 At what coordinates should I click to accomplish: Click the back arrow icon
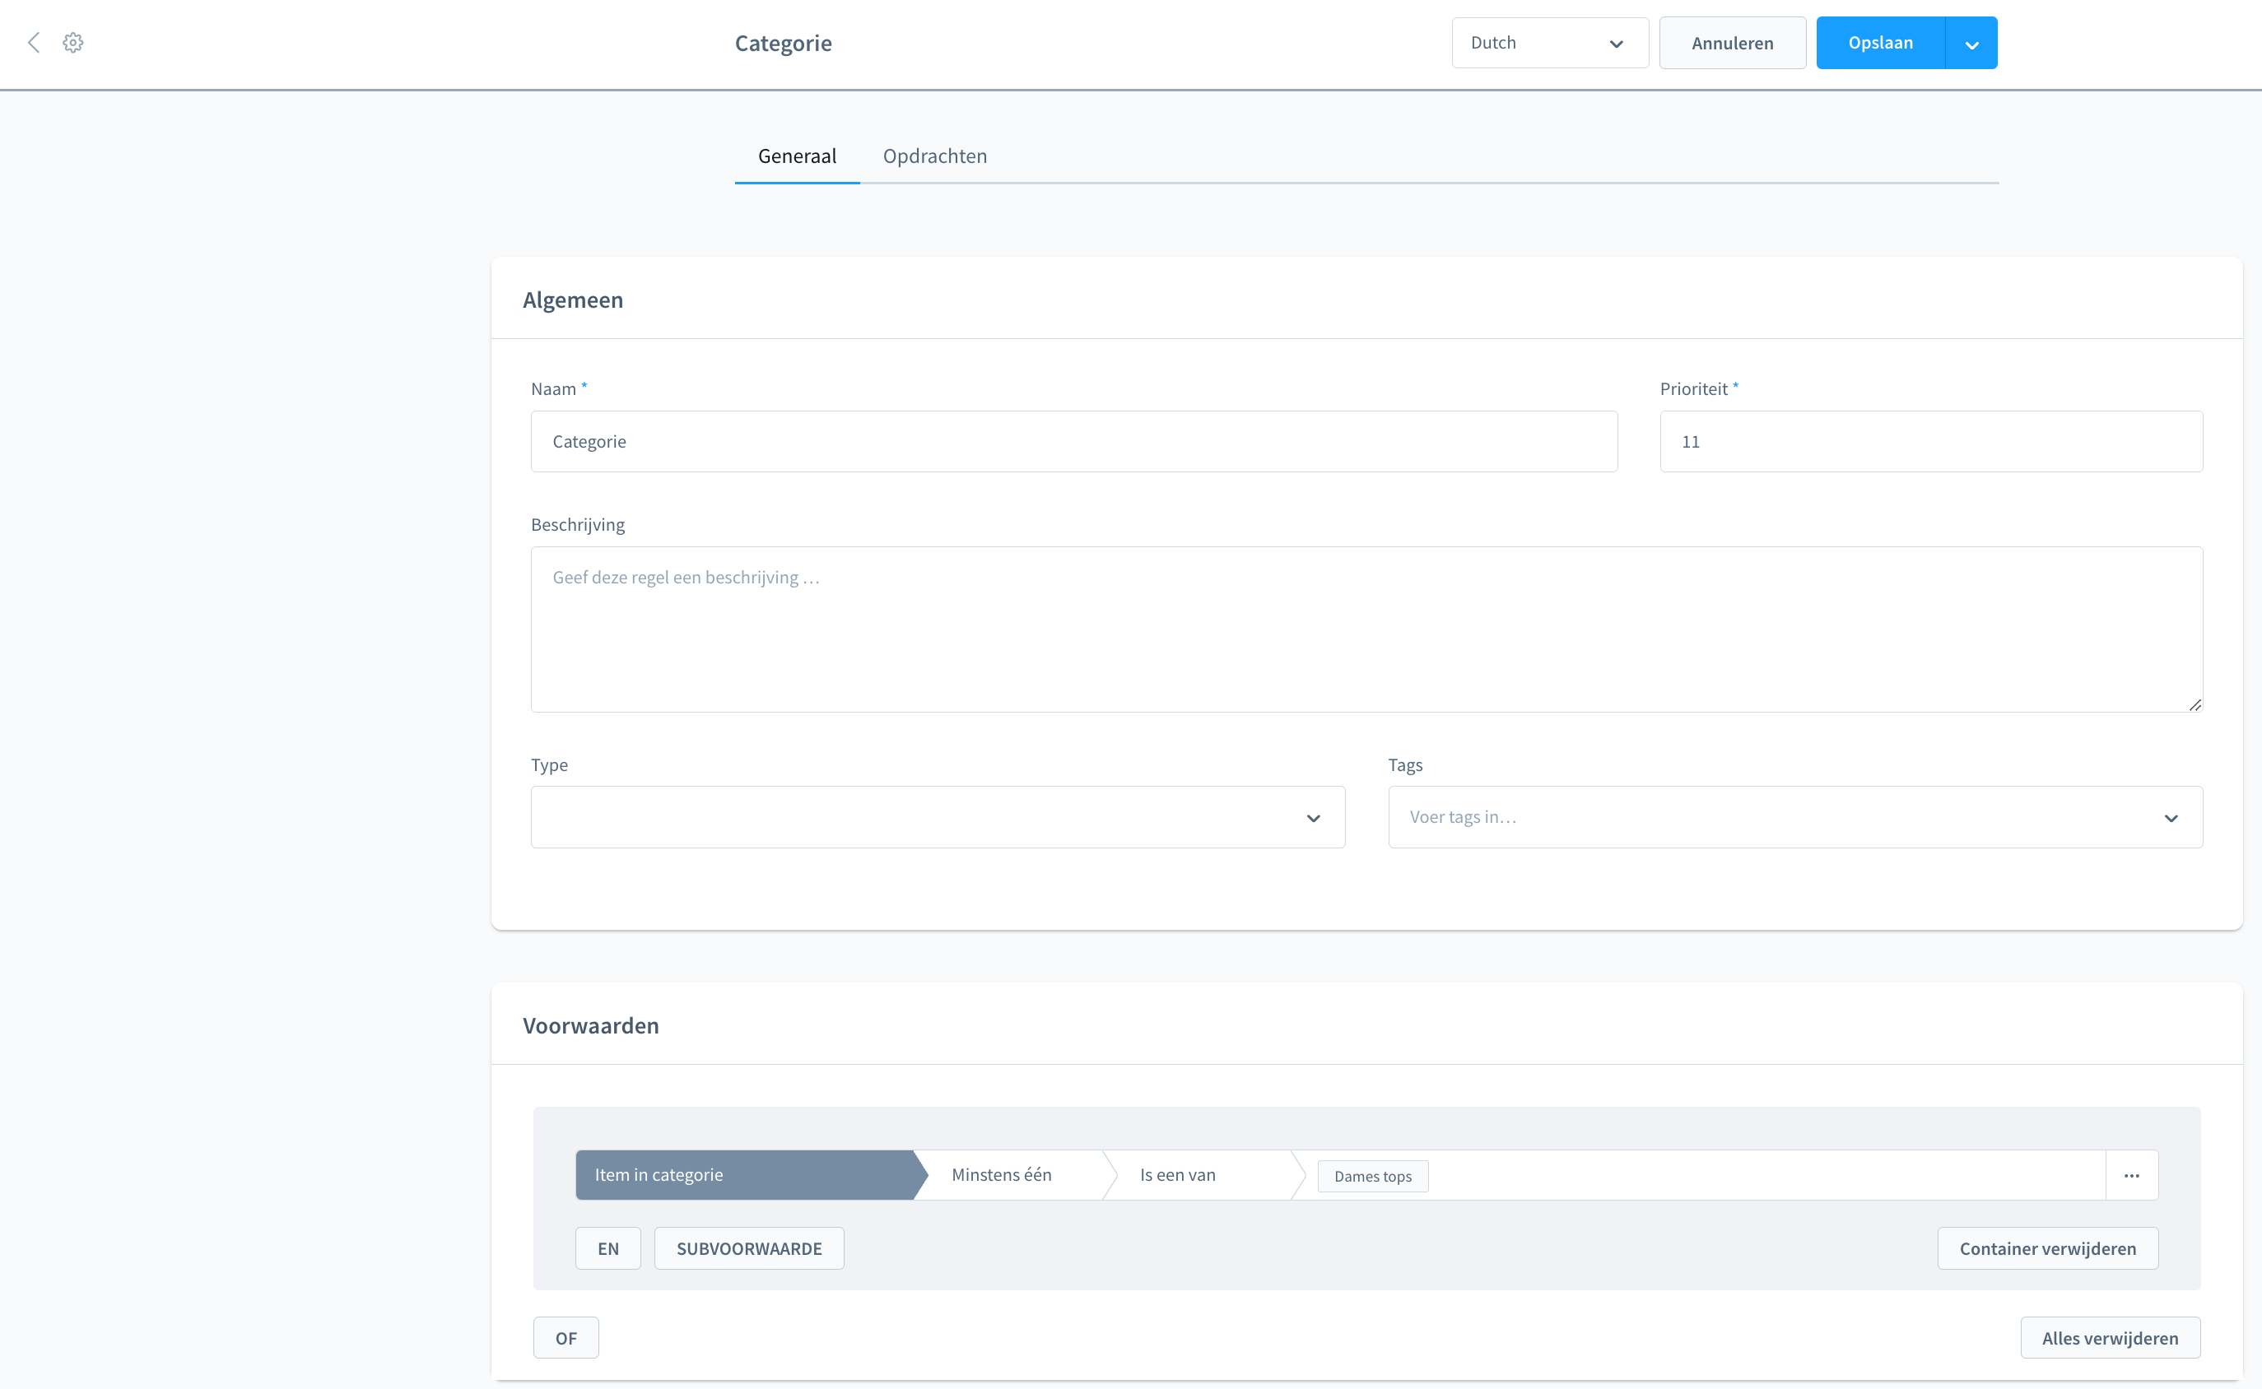(34, 42)
